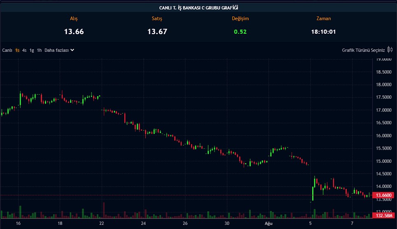
Task: Choose the 4s time interval
Action: [x=24, y=50]
